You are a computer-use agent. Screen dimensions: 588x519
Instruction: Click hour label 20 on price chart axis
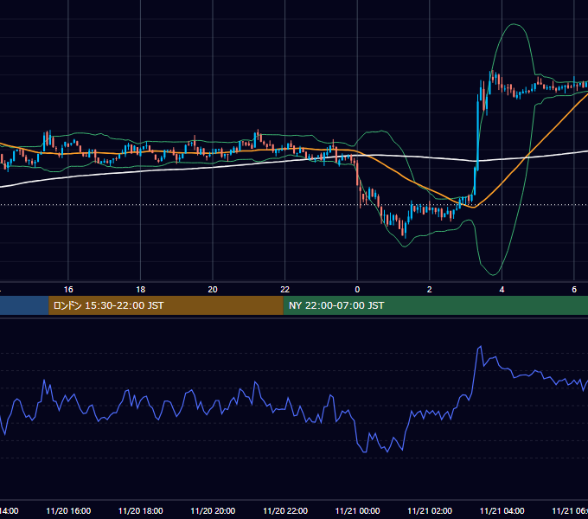coord(213,290)
